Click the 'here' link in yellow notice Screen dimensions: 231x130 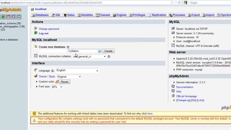tap(150, 114)
